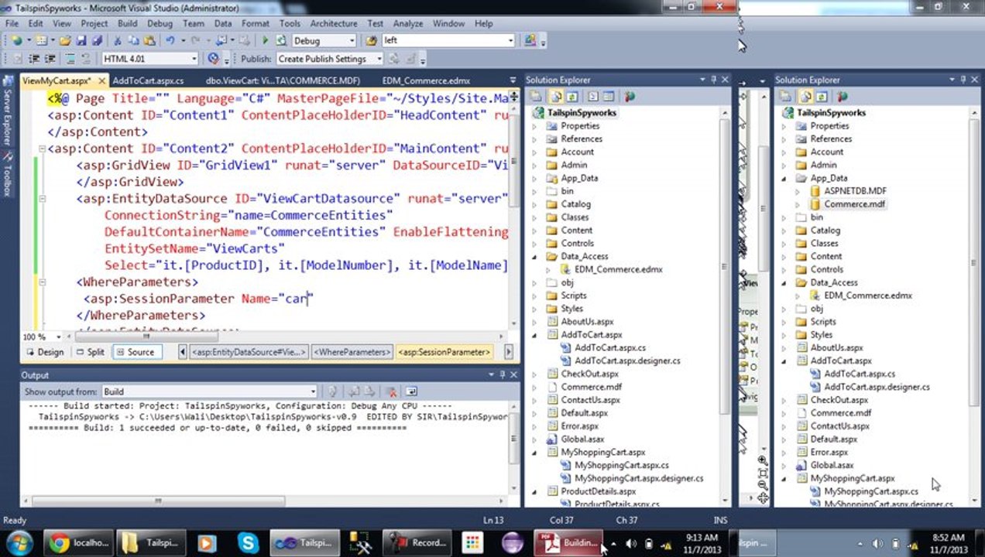Click the Increase Indent icon on HTML toolbar
The image size is (985, 557).
tap(50, 59)
